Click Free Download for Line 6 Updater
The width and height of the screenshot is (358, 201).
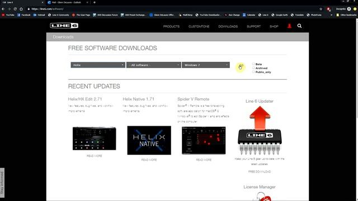[x=260, y=171]
